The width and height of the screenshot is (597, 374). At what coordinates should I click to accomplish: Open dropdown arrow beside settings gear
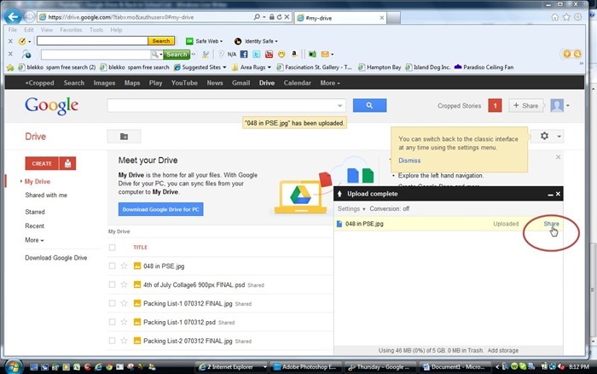[x=559, y=136]
